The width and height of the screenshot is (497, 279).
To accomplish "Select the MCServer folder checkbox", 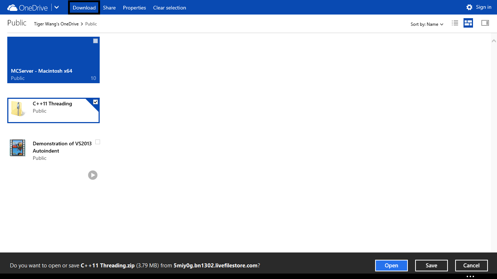I will coord(95,41).
